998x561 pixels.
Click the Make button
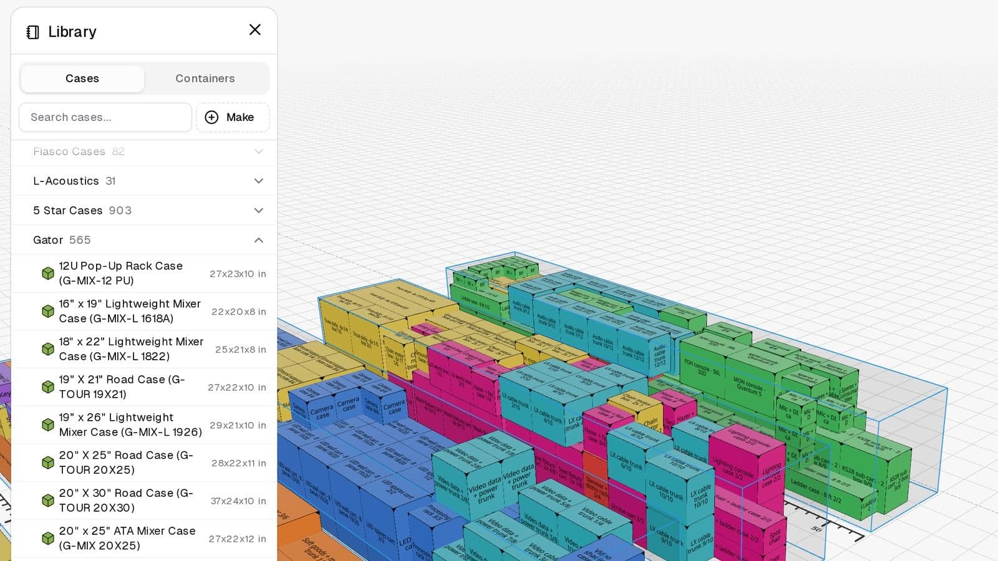[233, 117]
